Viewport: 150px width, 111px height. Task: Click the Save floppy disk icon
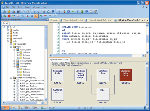18,12
